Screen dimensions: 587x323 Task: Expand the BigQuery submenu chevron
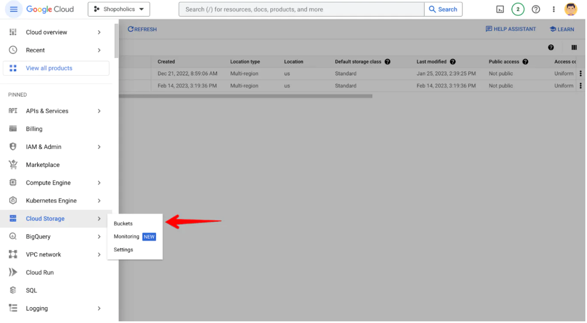[x=99, y=236]
